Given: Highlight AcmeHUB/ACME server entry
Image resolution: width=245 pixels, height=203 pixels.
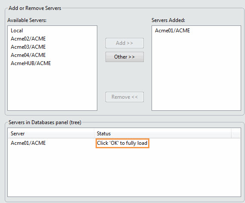Looking at the screenshot, I should point(31,63).
